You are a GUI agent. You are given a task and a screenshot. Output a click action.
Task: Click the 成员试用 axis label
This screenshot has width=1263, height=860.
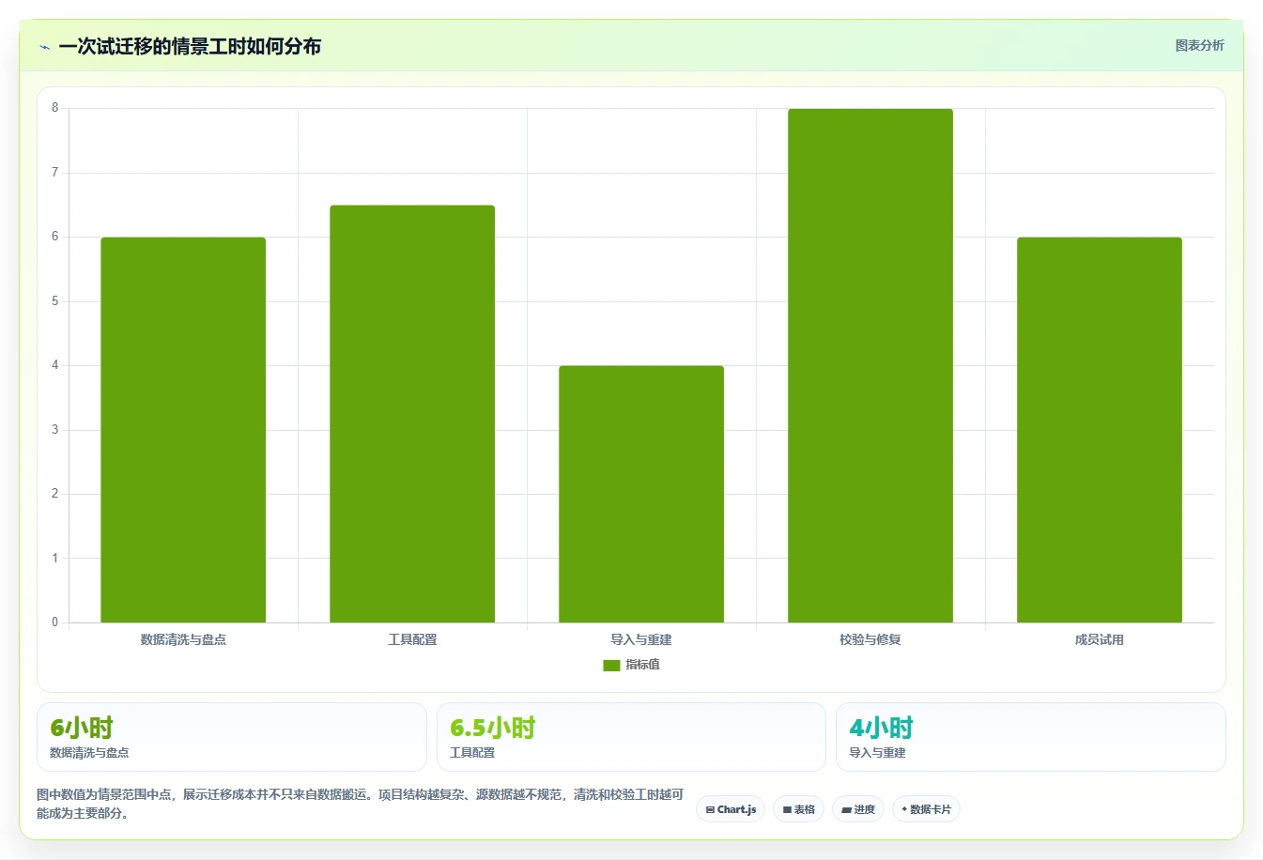tap(1100, 639)
